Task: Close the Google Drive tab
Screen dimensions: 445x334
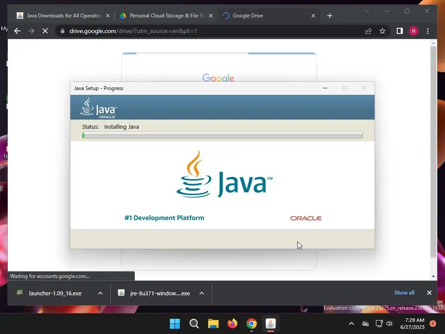Action: pyautogui.click(x=313, y=16)
